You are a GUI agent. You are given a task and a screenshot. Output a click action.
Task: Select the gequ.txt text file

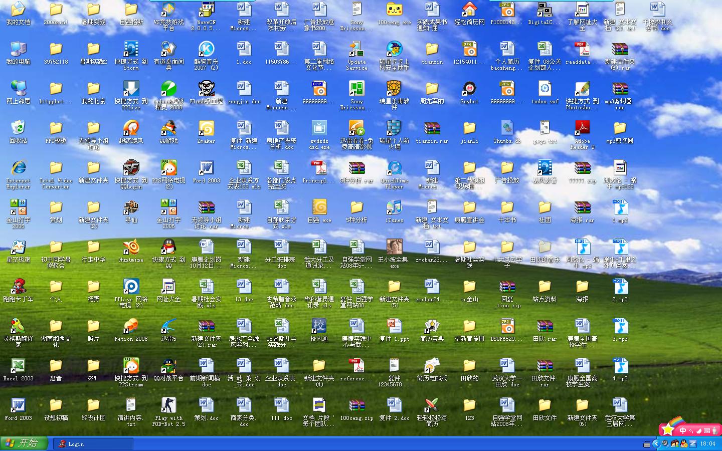545,132
